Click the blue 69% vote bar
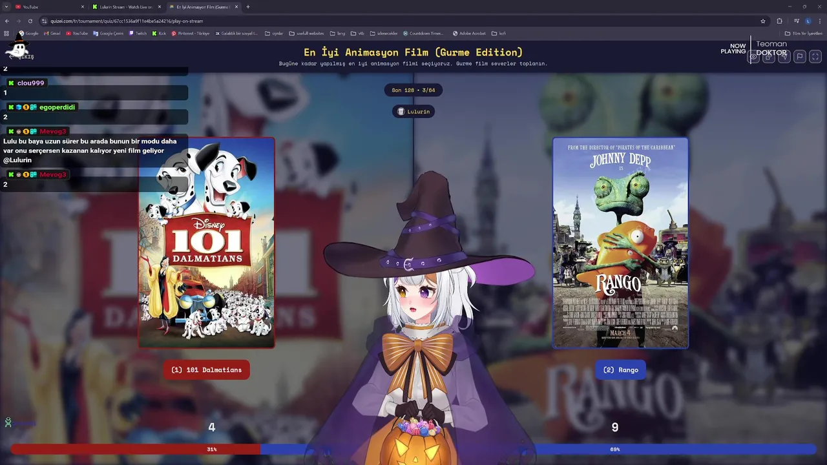Image resolution: width=827 pixels, height=465 pixels. (x=538, y=449)
